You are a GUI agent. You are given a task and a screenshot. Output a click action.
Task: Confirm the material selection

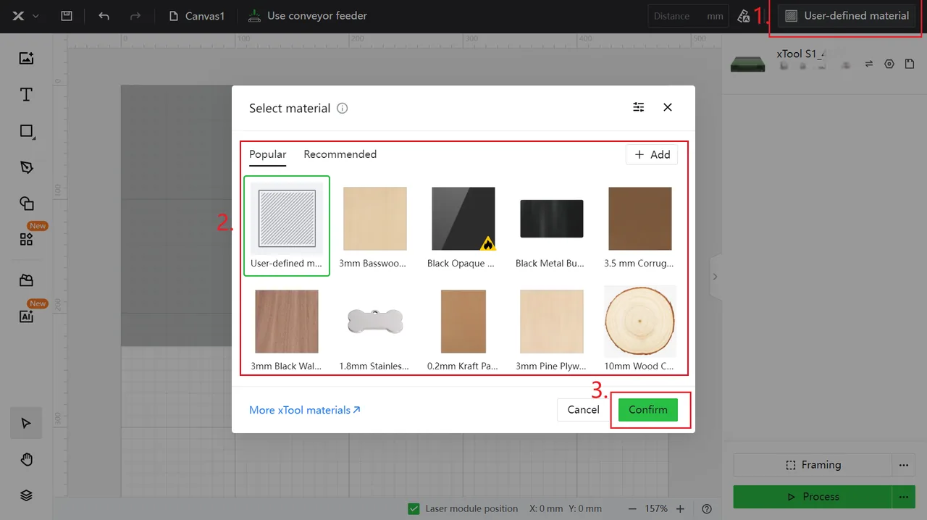click(648, 410)
